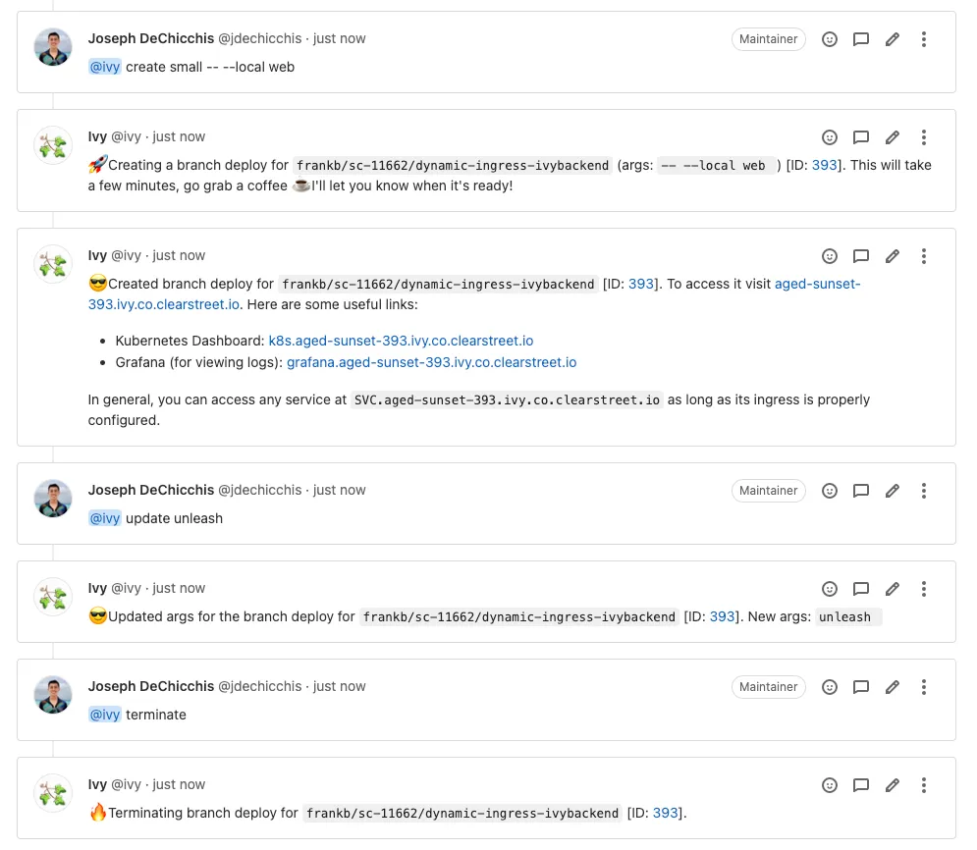Click Joseph DeChicchis avatar on 'update unleash' comment
977x850 pixels.
pyautogui.click(x=53, y=499)
